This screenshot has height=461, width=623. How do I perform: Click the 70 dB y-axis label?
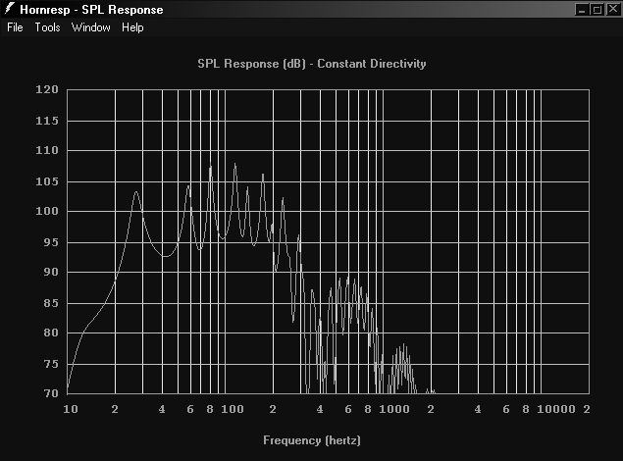pos(51,393)
